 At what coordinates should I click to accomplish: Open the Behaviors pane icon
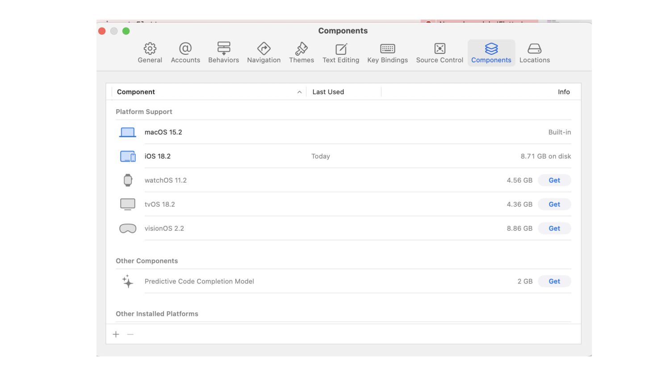224,48
